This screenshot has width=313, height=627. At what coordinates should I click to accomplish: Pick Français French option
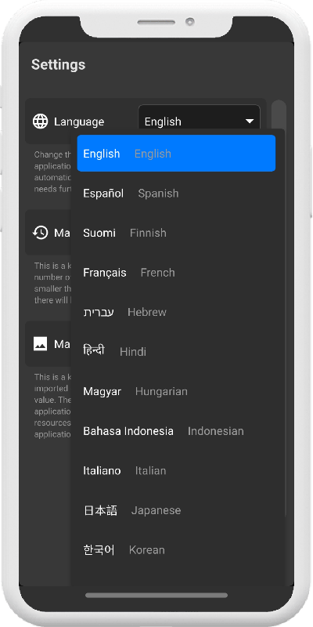176,272
